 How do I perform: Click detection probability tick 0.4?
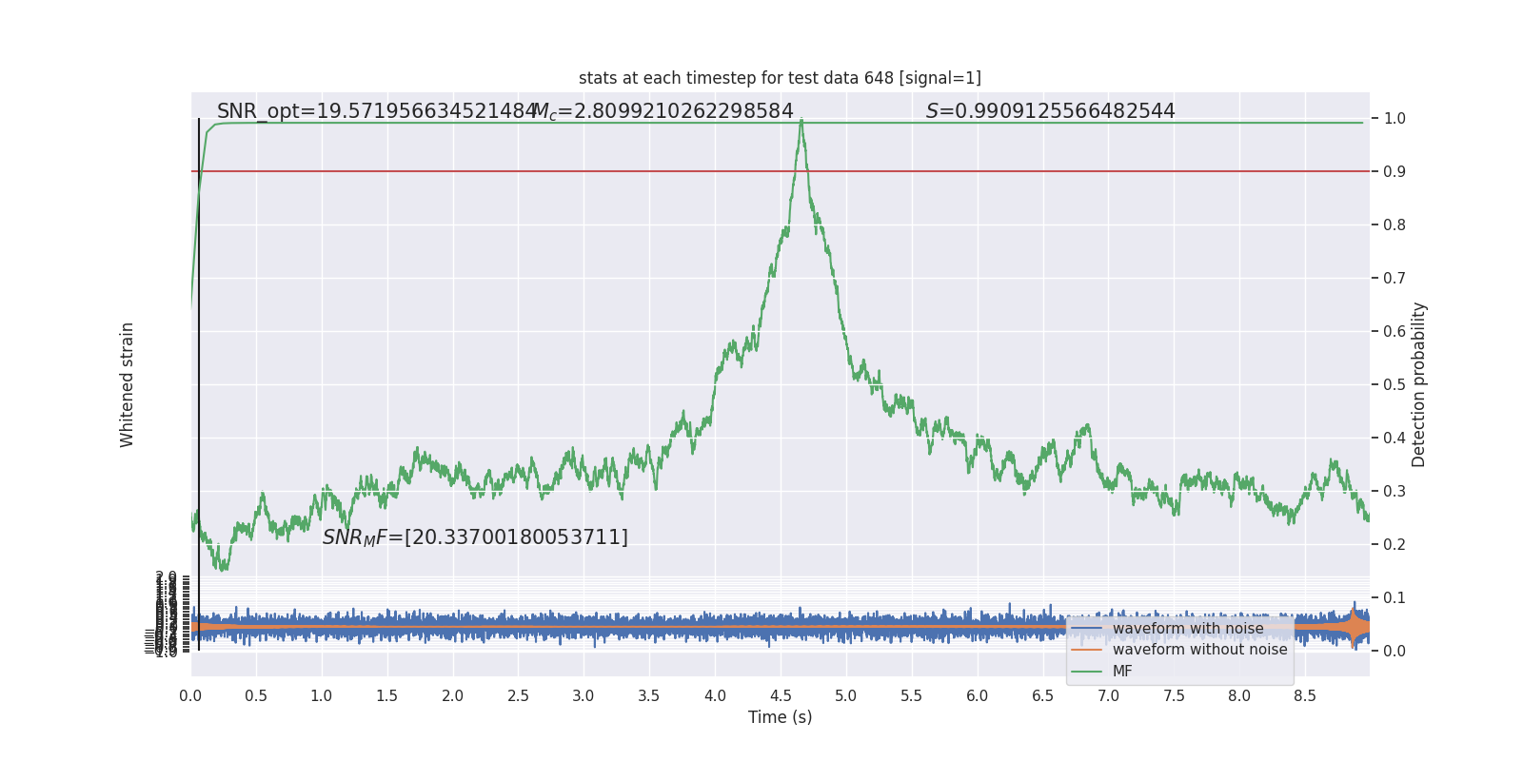click(1394, 439)
